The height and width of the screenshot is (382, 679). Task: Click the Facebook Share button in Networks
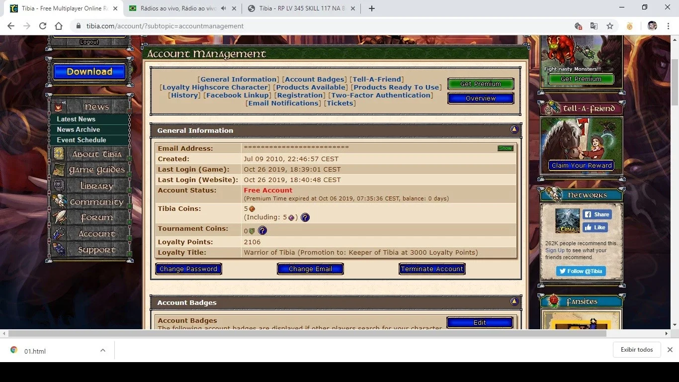(x=597, y=214)
